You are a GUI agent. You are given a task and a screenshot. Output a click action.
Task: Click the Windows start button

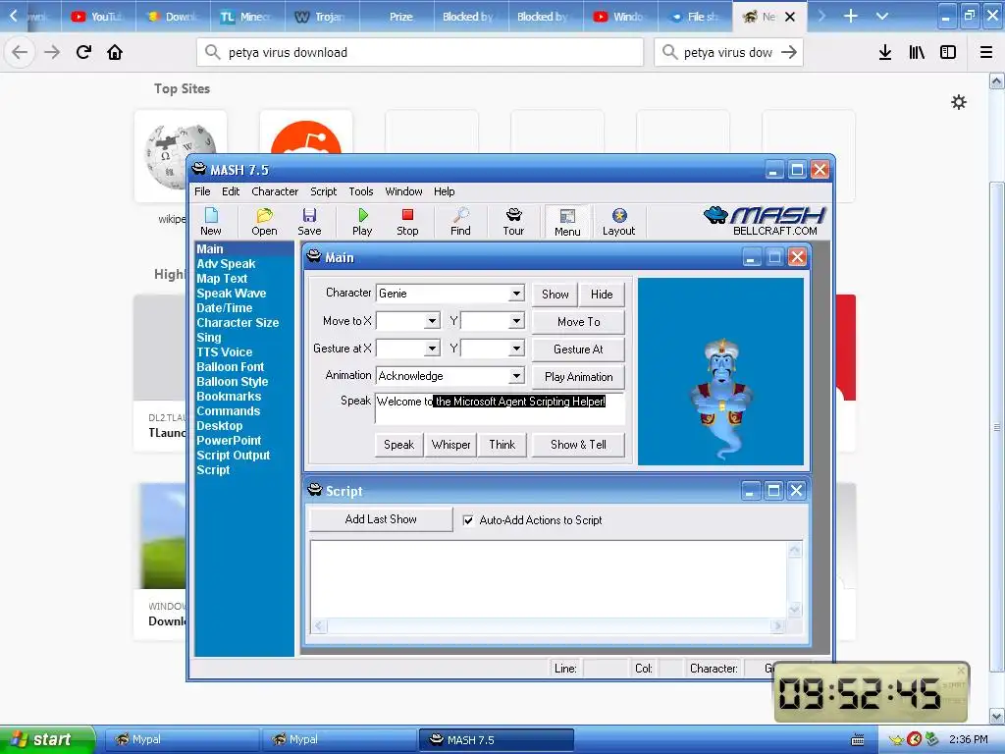[x=47, y=740]
